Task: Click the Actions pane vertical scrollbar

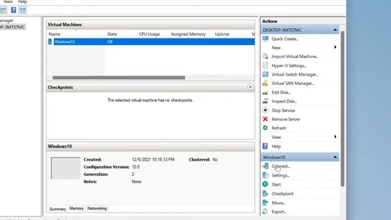Action: pos(342,109)
